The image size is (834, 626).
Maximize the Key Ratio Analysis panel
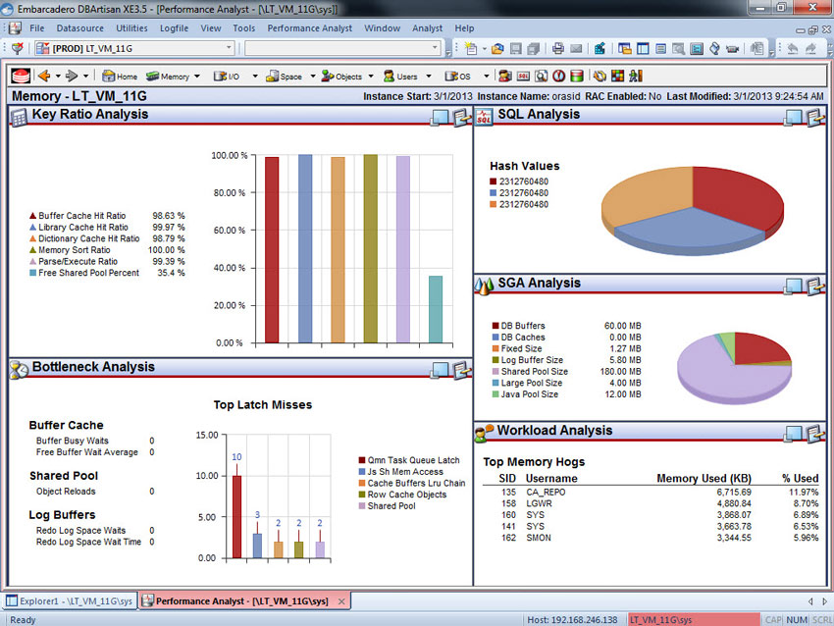pyautogui.click(x=440, y=118)
